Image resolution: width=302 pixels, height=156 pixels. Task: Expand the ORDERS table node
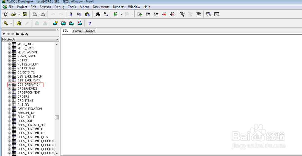pyautogui.click(x=9, y=96)
